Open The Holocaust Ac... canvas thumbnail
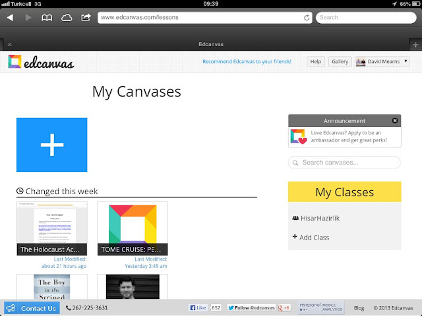The width and height of the screenshot is (422, 316). 51,228
